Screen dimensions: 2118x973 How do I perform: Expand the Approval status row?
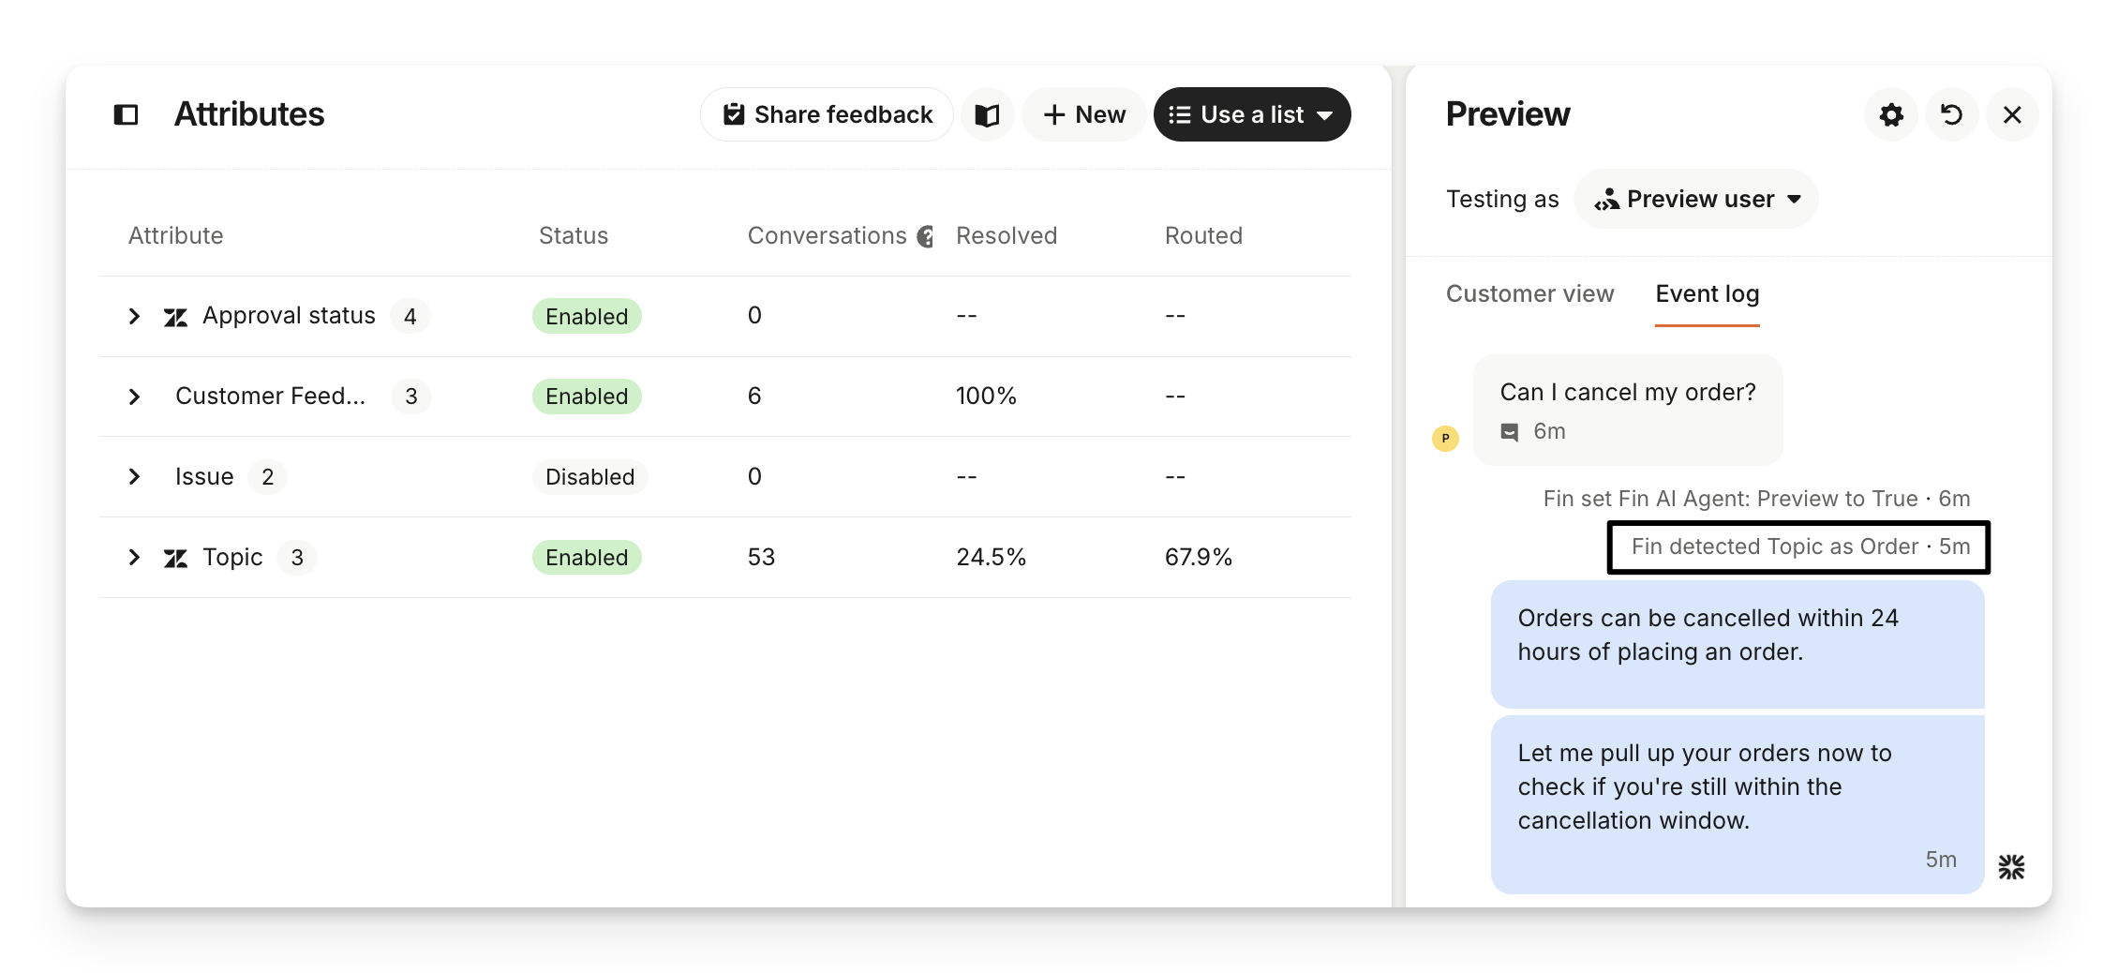134,316
